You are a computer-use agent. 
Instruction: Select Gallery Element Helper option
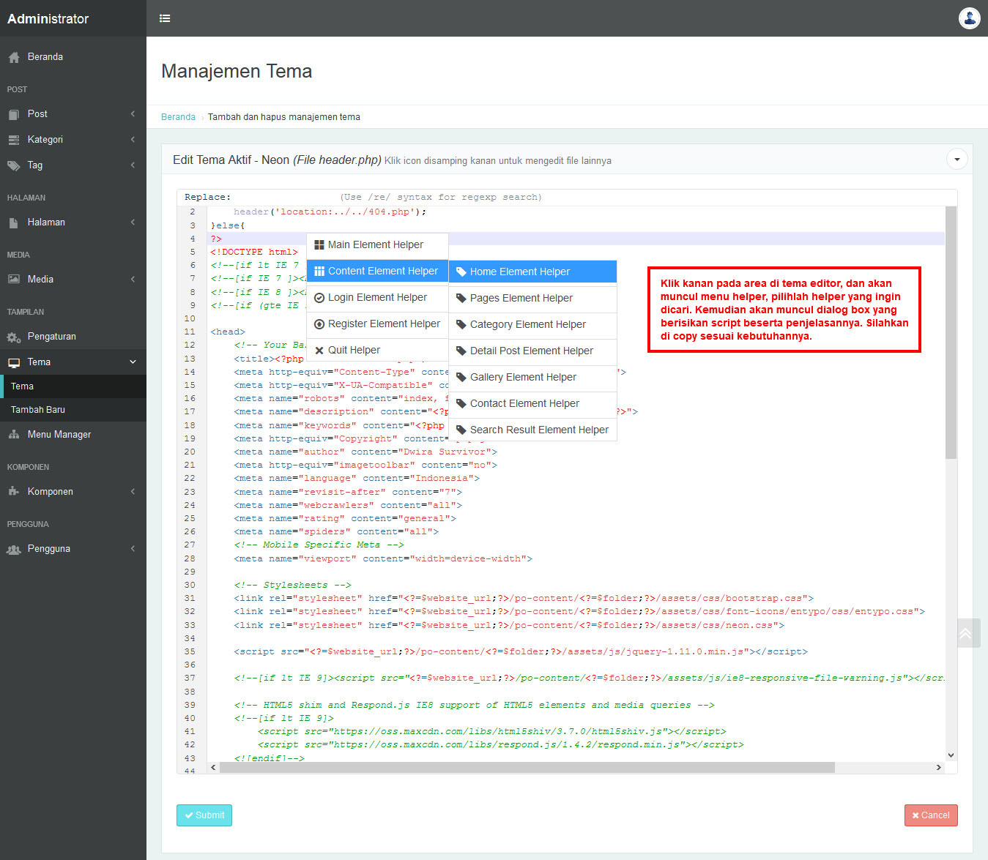[522, 377]
